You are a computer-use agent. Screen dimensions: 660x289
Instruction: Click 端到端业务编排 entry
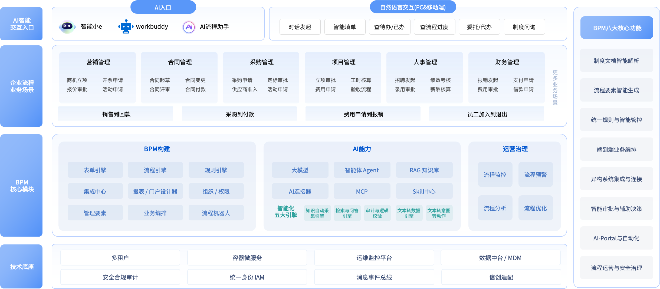coord(617,149)
